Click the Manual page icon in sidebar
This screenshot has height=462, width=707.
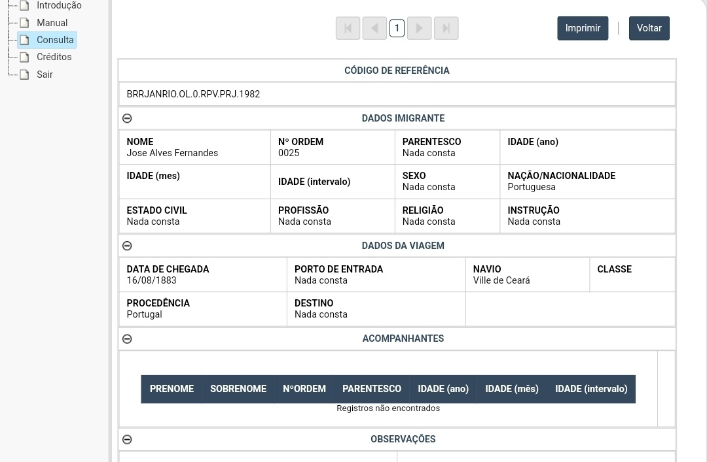click(25, 23)
